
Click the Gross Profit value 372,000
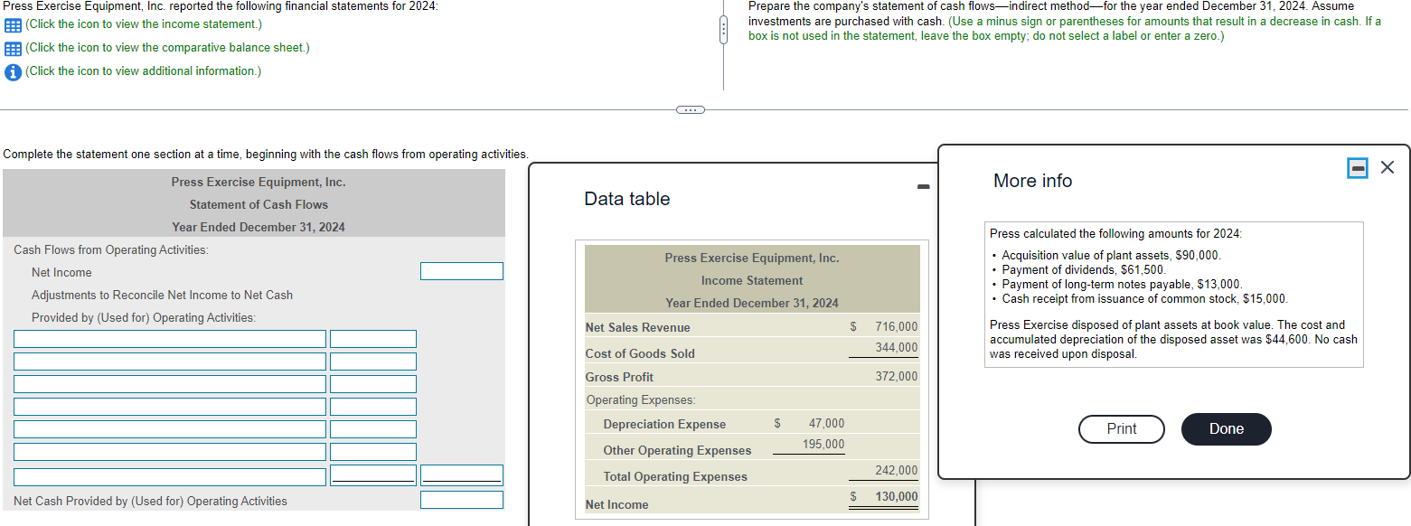pyautogui.click(x=896, y=377)
